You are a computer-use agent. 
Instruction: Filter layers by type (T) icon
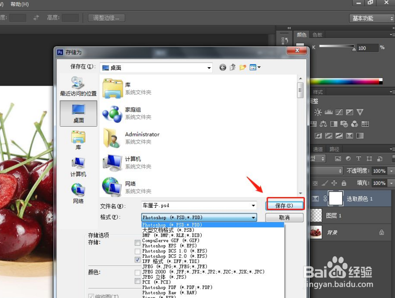coord(358,158)
